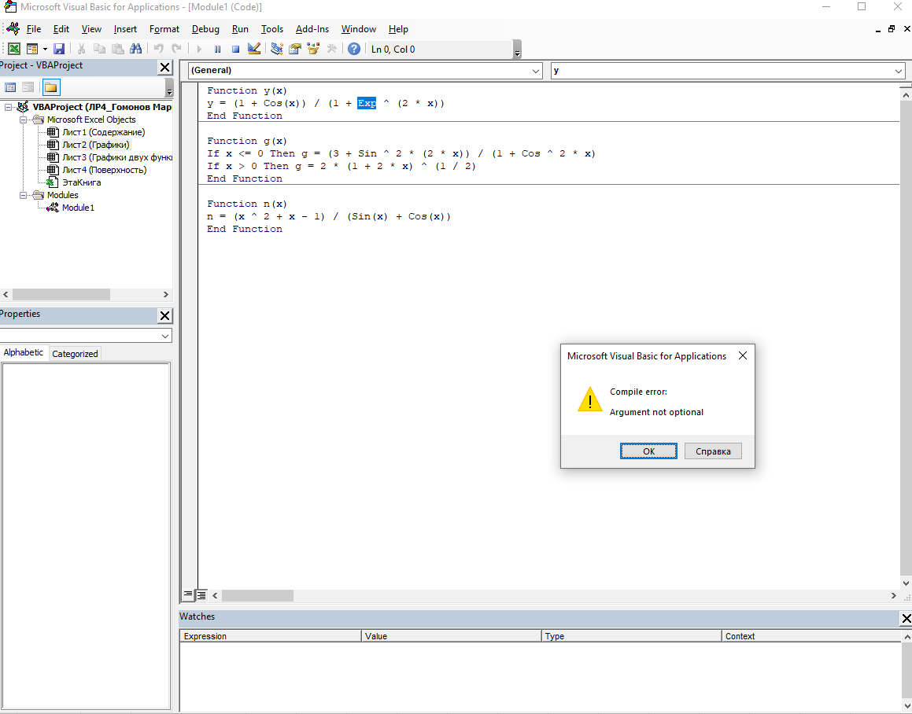
Task: Pause execution with the Break icon
Action: tap(217, 50)
